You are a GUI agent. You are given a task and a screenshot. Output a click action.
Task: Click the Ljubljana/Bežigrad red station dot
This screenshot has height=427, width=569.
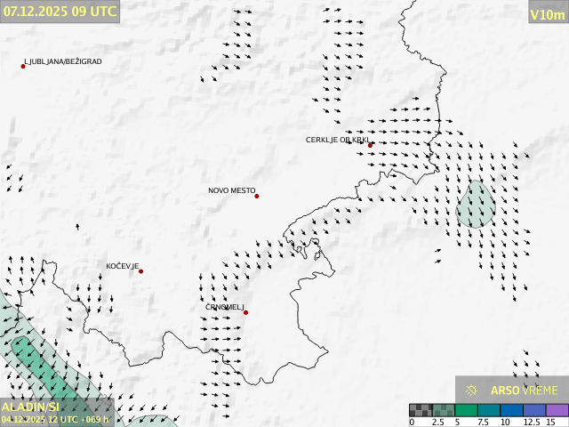coord(23,66)
